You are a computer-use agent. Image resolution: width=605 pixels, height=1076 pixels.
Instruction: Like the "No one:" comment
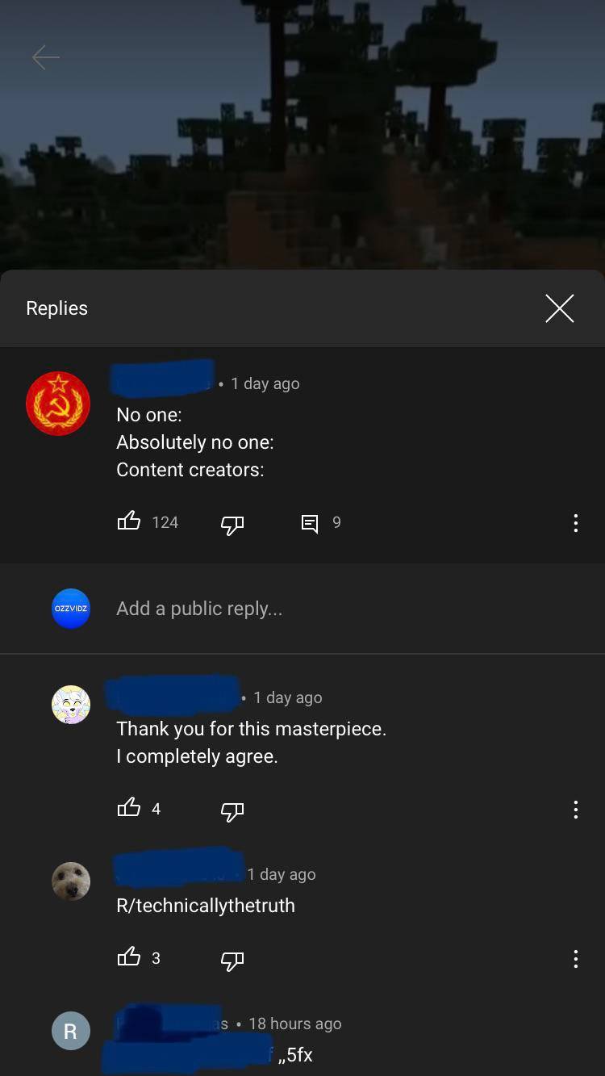[x=129, y=521]
